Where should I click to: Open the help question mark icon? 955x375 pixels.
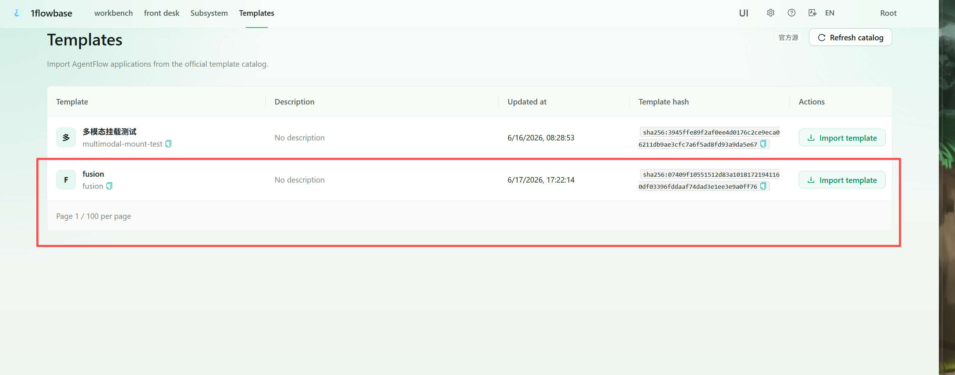pyautogui.click(x=791, y=13)
